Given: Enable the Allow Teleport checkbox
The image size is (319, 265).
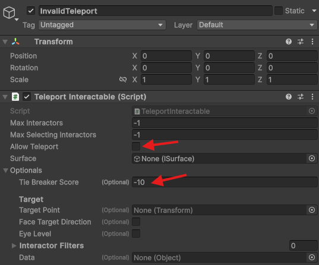Looking at the screenshot, I should (x=136, y=146).
